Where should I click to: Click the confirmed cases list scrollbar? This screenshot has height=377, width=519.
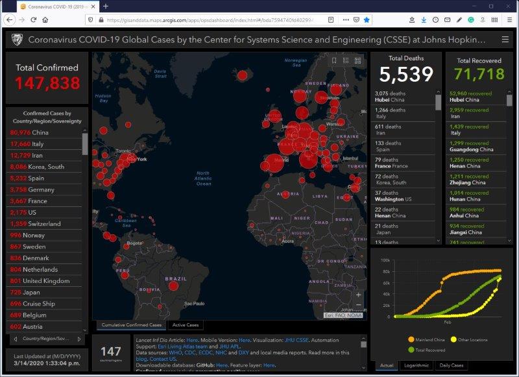click(x=85, y=144)
